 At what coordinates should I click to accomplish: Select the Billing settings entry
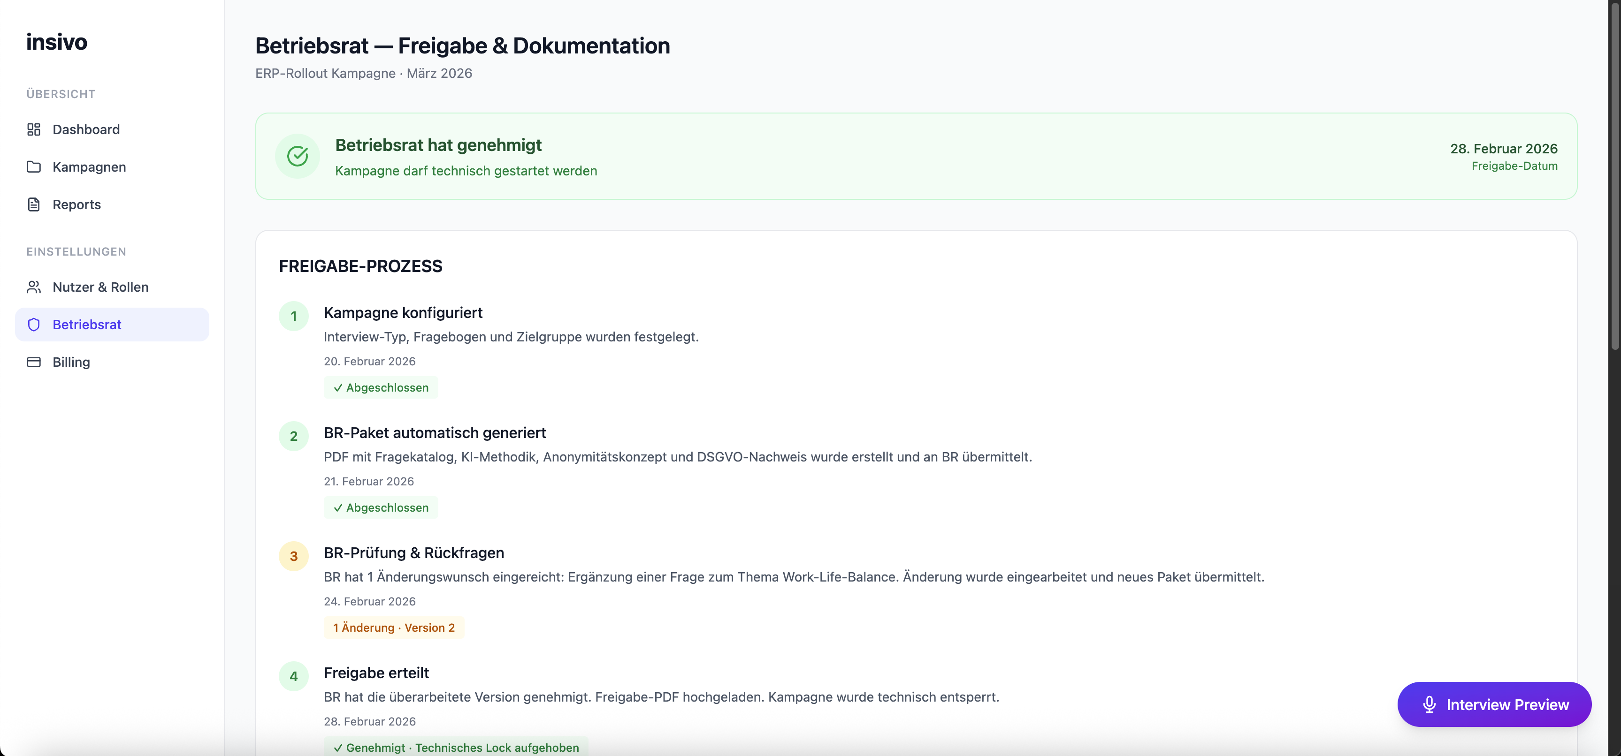71,362
